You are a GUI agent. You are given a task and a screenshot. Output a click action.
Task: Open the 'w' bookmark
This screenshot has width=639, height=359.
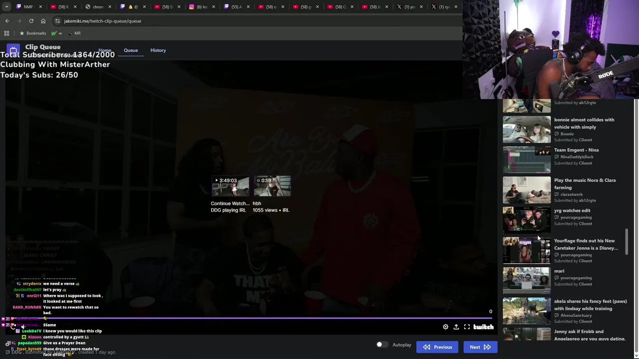(x=57, y=33)
